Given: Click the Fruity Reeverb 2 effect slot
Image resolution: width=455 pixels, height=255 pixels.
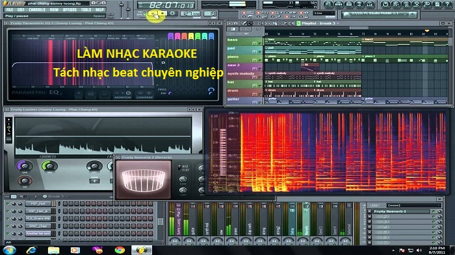Looking at the screenshot, I should [x=401, y=212].
